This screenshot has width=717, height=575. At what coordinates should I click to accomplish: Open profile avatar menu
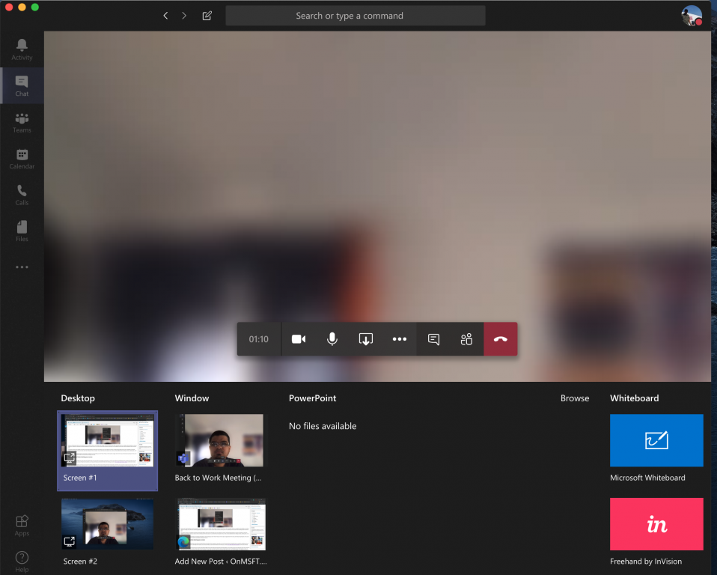click(x=692, y=16)
